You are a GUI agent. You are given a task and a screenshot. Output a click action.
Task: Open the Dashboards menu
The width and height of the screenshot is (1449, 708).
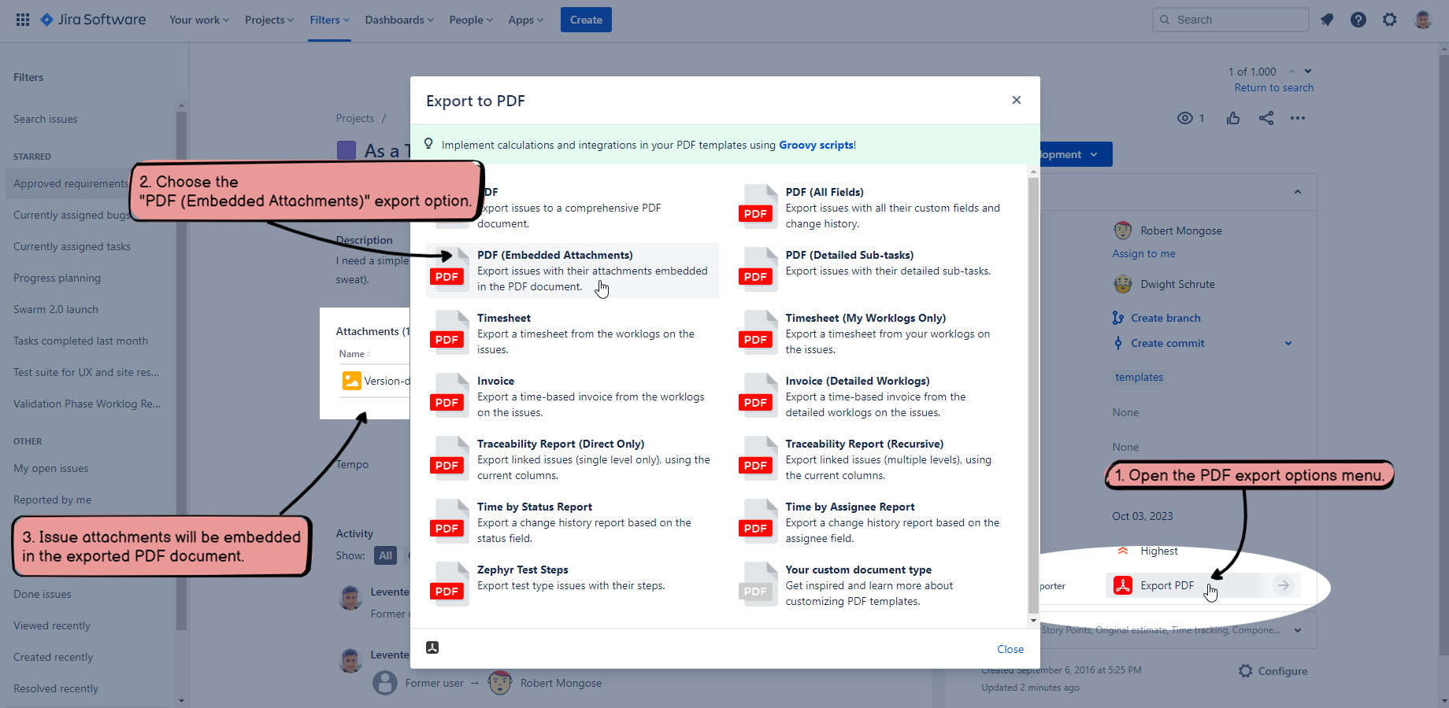398,20
